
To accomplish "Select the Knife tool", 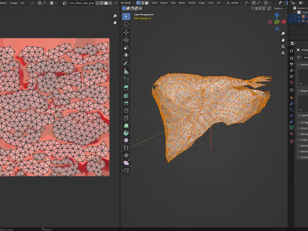I will click(126, 118).
